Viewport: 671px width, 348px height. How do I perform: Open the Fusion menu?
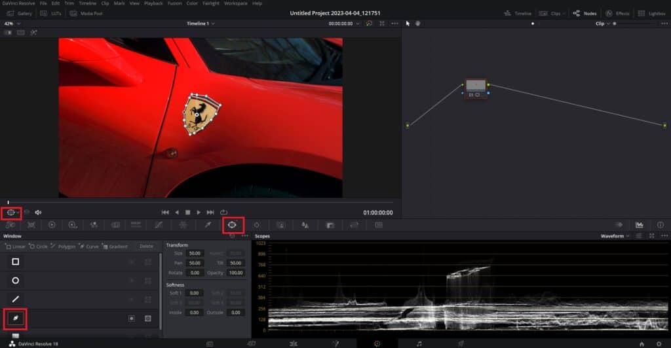coord(174,3)
